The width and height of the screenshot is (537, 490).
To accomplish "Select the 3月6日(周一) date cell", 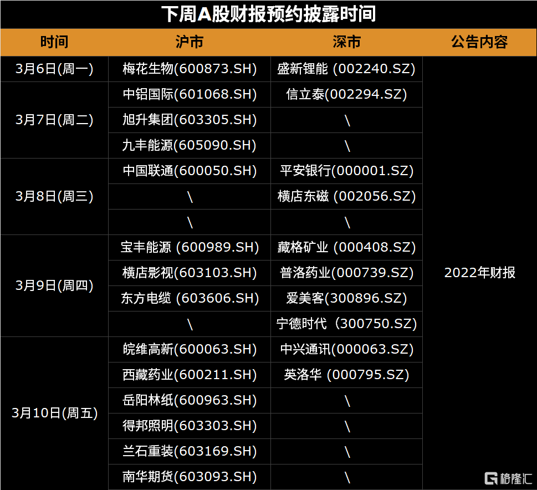I will [x=54, y=69].
